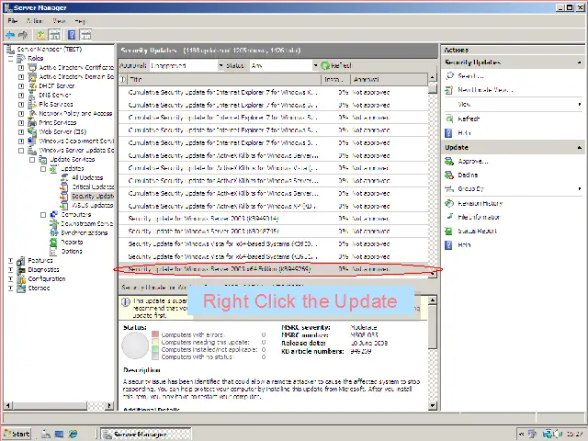Click the Forward arrow toolbar icon
This screenshot has width=588, height=441.
pyautogui.click(x=23, y=35)
